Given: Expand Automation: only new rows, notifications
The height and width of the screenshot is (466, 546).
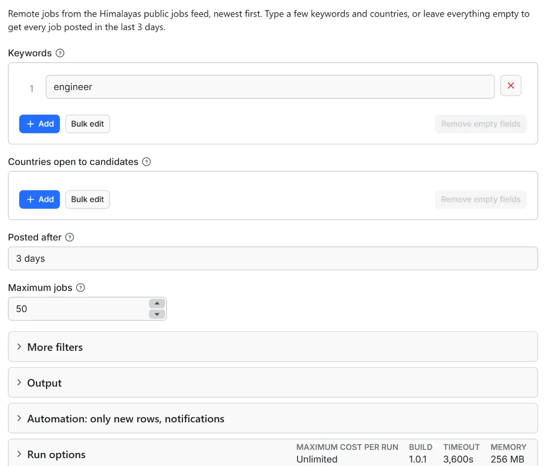Looking at the screenshot, I should click(273, 419).
